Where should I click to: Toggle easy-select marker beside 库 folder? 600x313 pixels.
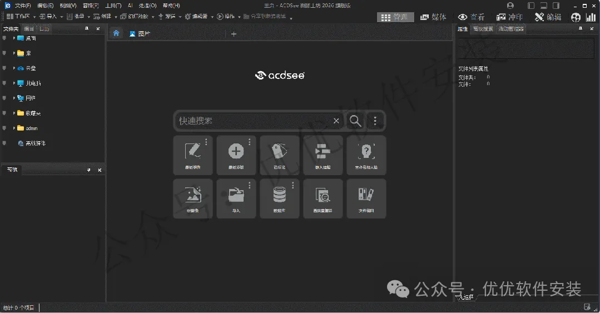coord(4,53)
